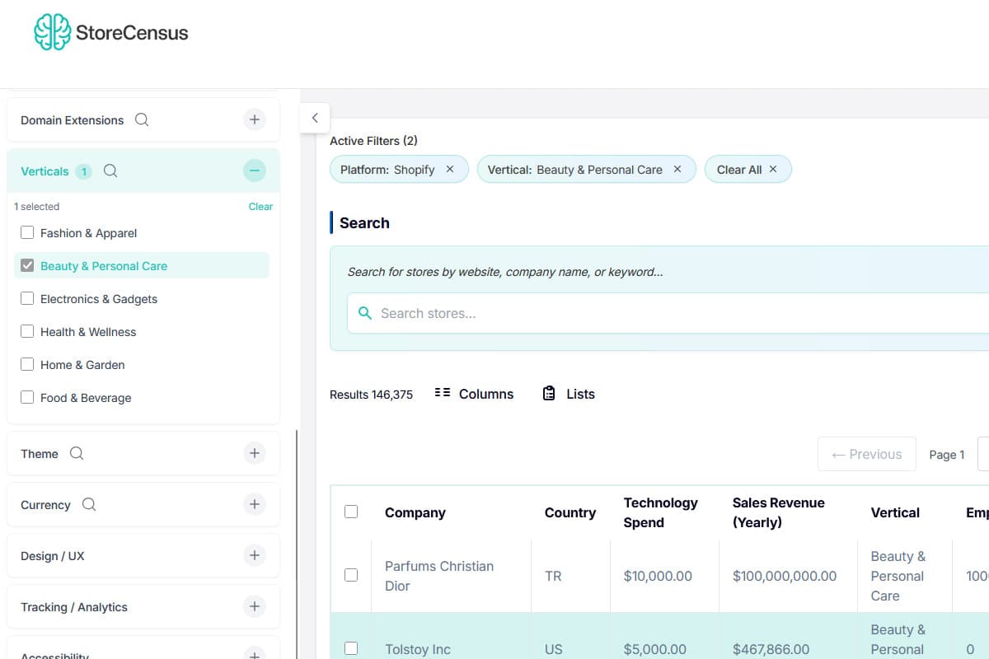Select the Columns icon above the results table
Screen dimensions: 989x659
pyautogui.click(x=443, y=393)
